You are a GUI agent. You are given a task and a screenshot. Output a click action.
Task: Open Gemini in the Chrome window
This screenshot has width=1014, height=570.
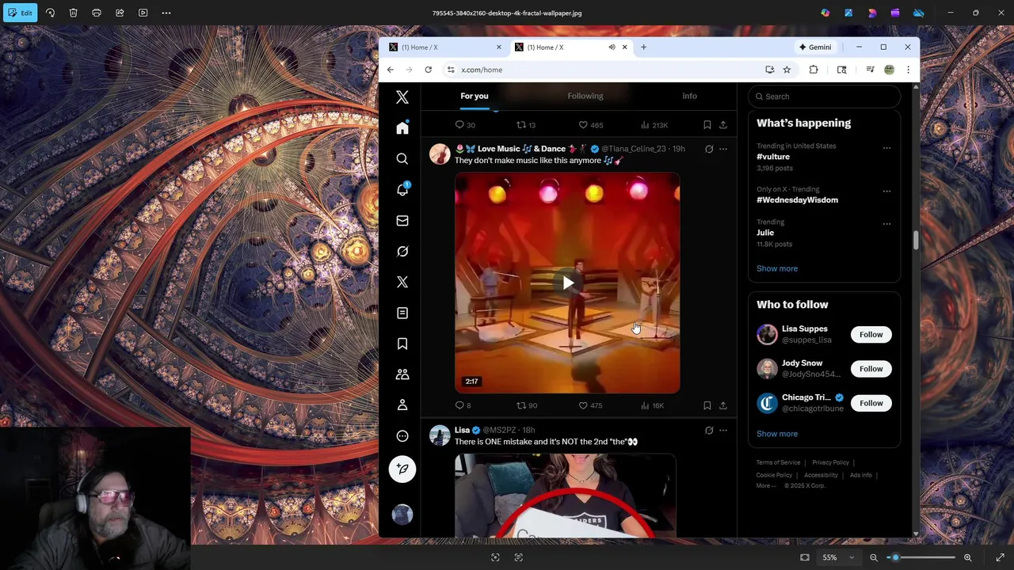tap(815, 47)
